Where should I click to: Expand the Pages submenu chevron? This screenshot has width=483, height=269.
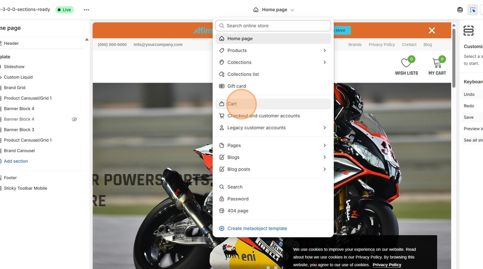click(325, 145)
